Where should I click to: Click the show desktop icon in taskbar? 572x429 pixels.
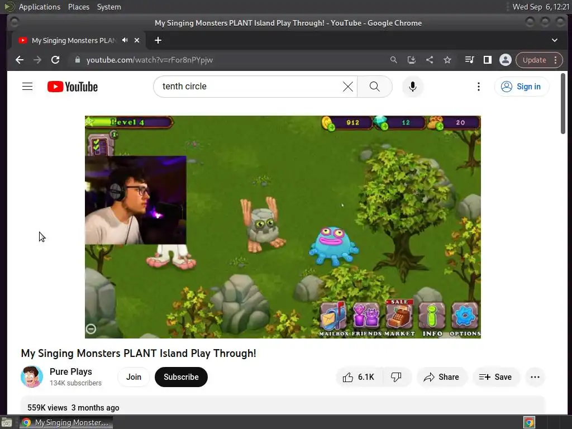coord(7,422)
